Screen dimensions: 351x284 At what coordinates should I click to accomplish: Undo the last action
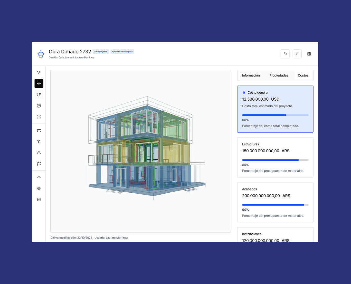(x=285, y=54)
